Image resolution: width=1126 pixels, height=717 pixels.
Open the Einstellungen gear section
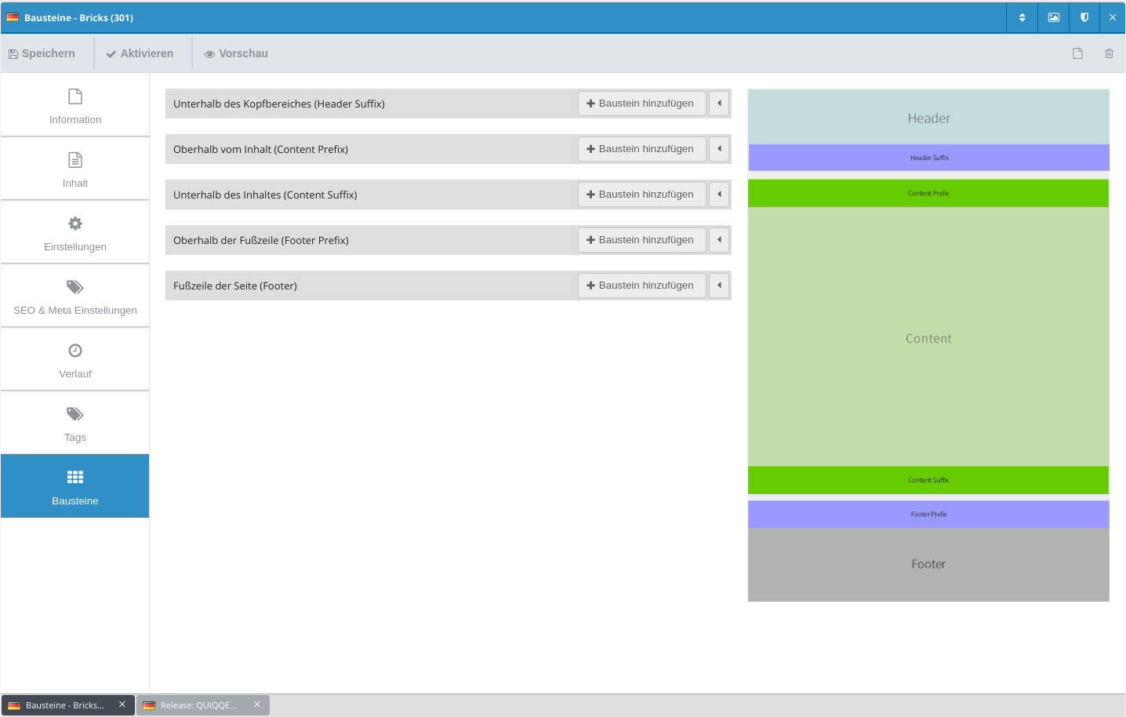(x=75, y=233)
